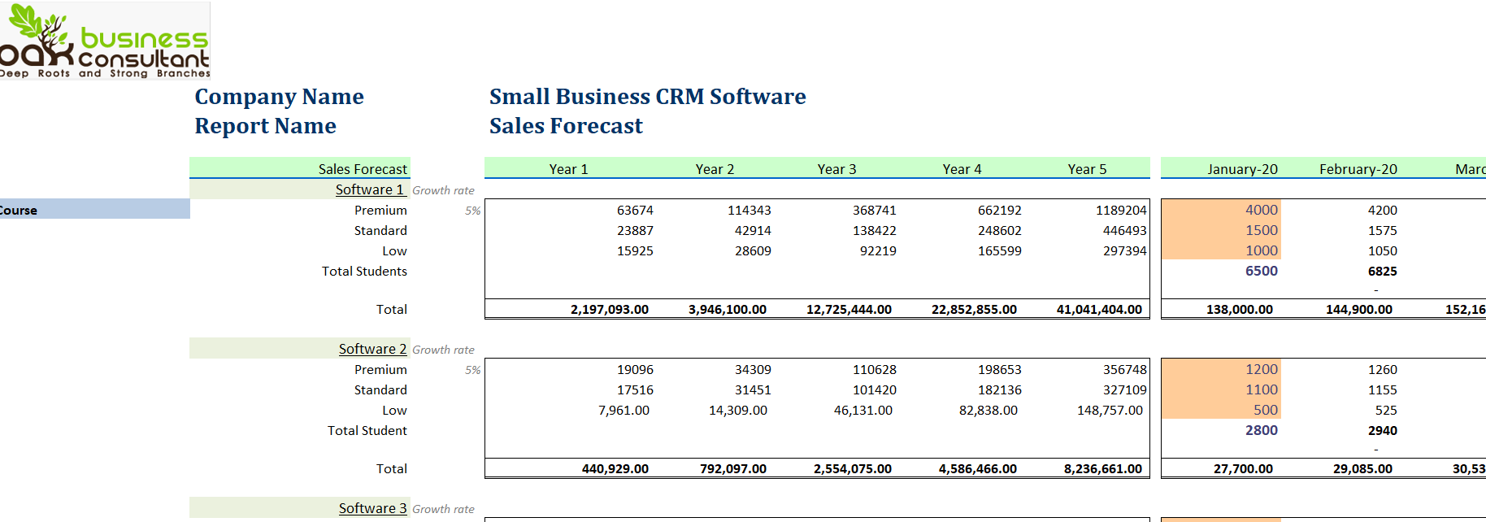
Task: Select the February total 6825
Action: coord(1383,271)
